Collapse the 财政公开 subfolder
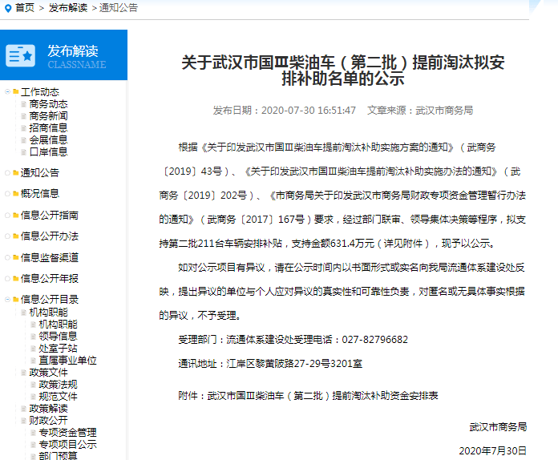Image resolution: width=558 pixels, height=460 pixels. coord(23,420)
